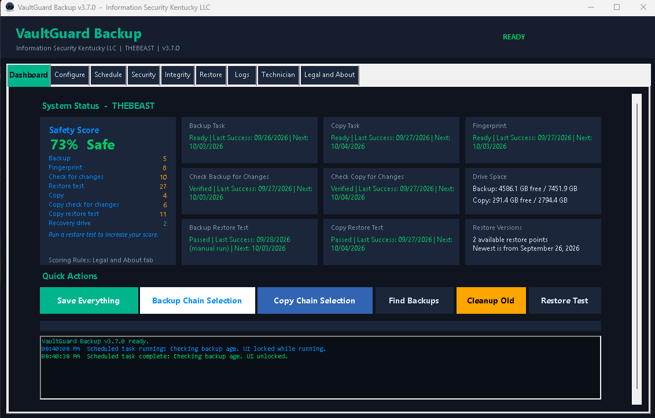Click the VaultGuard app icon in title bar
The width and height of the screenshot is (655, 418).
(x=10, y=7)
